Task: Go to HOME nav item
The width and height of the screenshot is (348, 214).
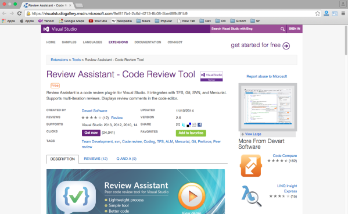Action: coord(51,42)
